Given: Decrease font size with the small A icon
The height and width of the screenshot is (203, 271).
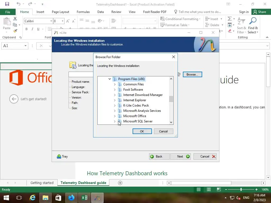Looking at the screenshot, I should click(74, 21).
